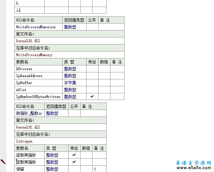The height and width of the screenshot is (172, 214).
Task: Click Dll命令名 header above WriteProcessMemoryzr
Action: 25,20
